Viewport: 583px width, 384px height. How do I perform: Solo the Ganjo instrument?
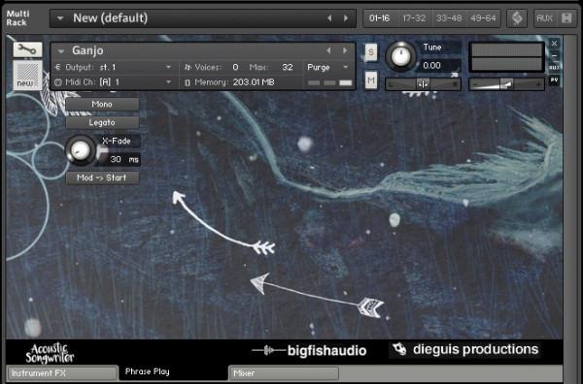click(371, 52)
